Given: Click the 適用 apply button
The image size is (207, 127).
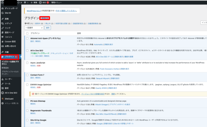Looking at the screenshot, I should [x=48, y=28].
